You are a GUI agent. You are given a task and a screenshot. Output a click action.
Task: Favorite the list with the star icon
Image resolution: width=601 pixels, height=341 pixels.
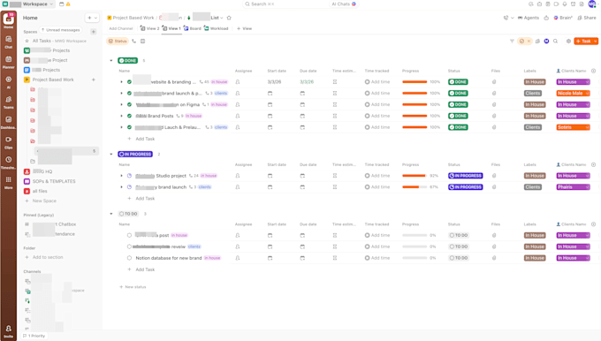click(229, 18)
